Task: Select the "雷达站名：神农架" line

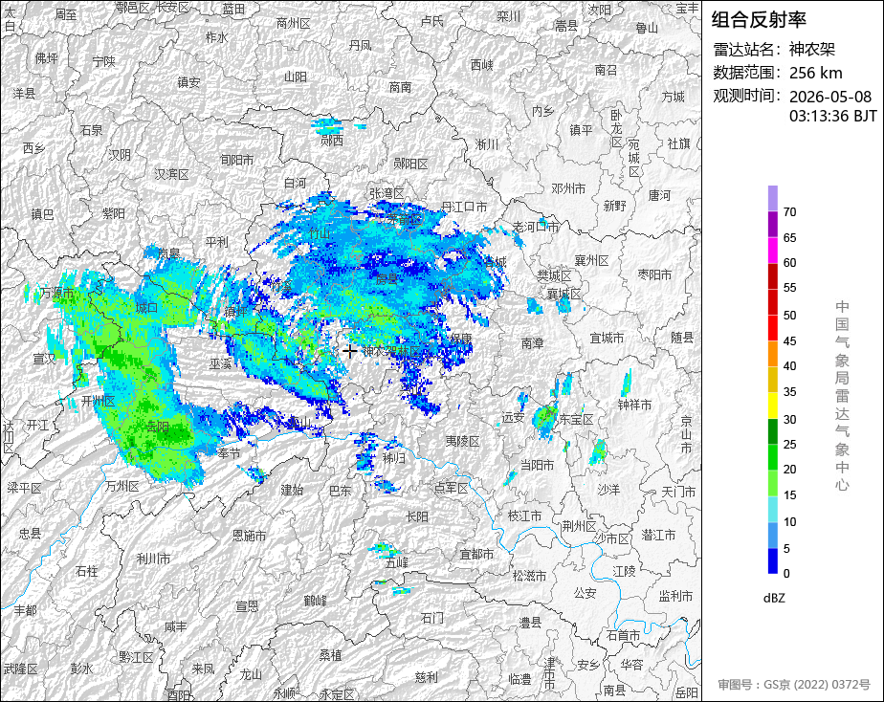Action: coord(773,50)
